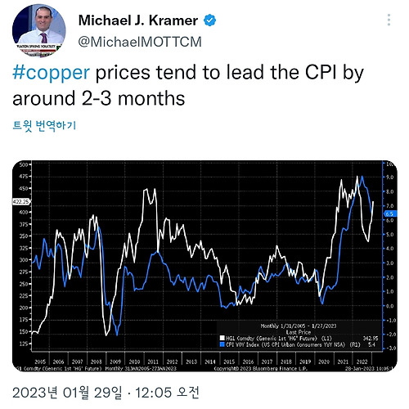Open the Bloomberg copper vs CPI chart image
Image resolution: width=409 pixels, height=409 pixels.
click(x=204, y=266)
